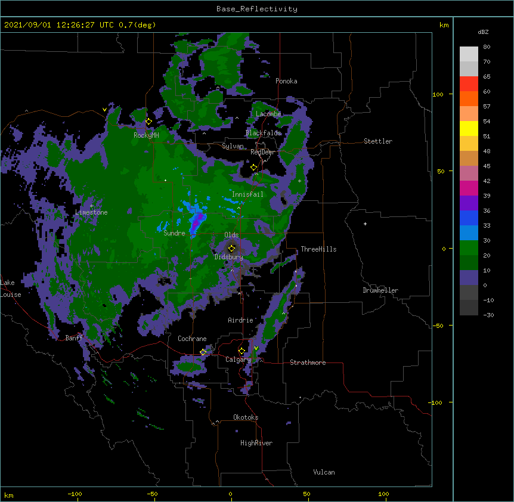Click the light blue 30–33 dBZ legend swatch
514x502 pixels.
click(x=469, y=233)
